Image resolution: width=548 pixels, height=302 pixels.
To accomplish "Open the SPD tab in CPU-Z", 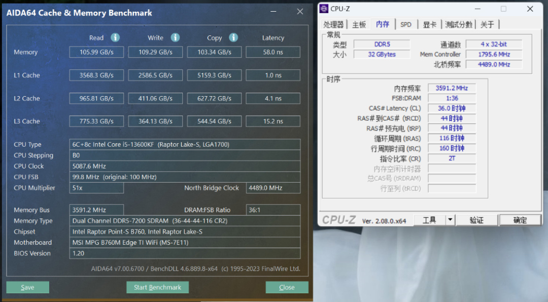I will point(406,24).
